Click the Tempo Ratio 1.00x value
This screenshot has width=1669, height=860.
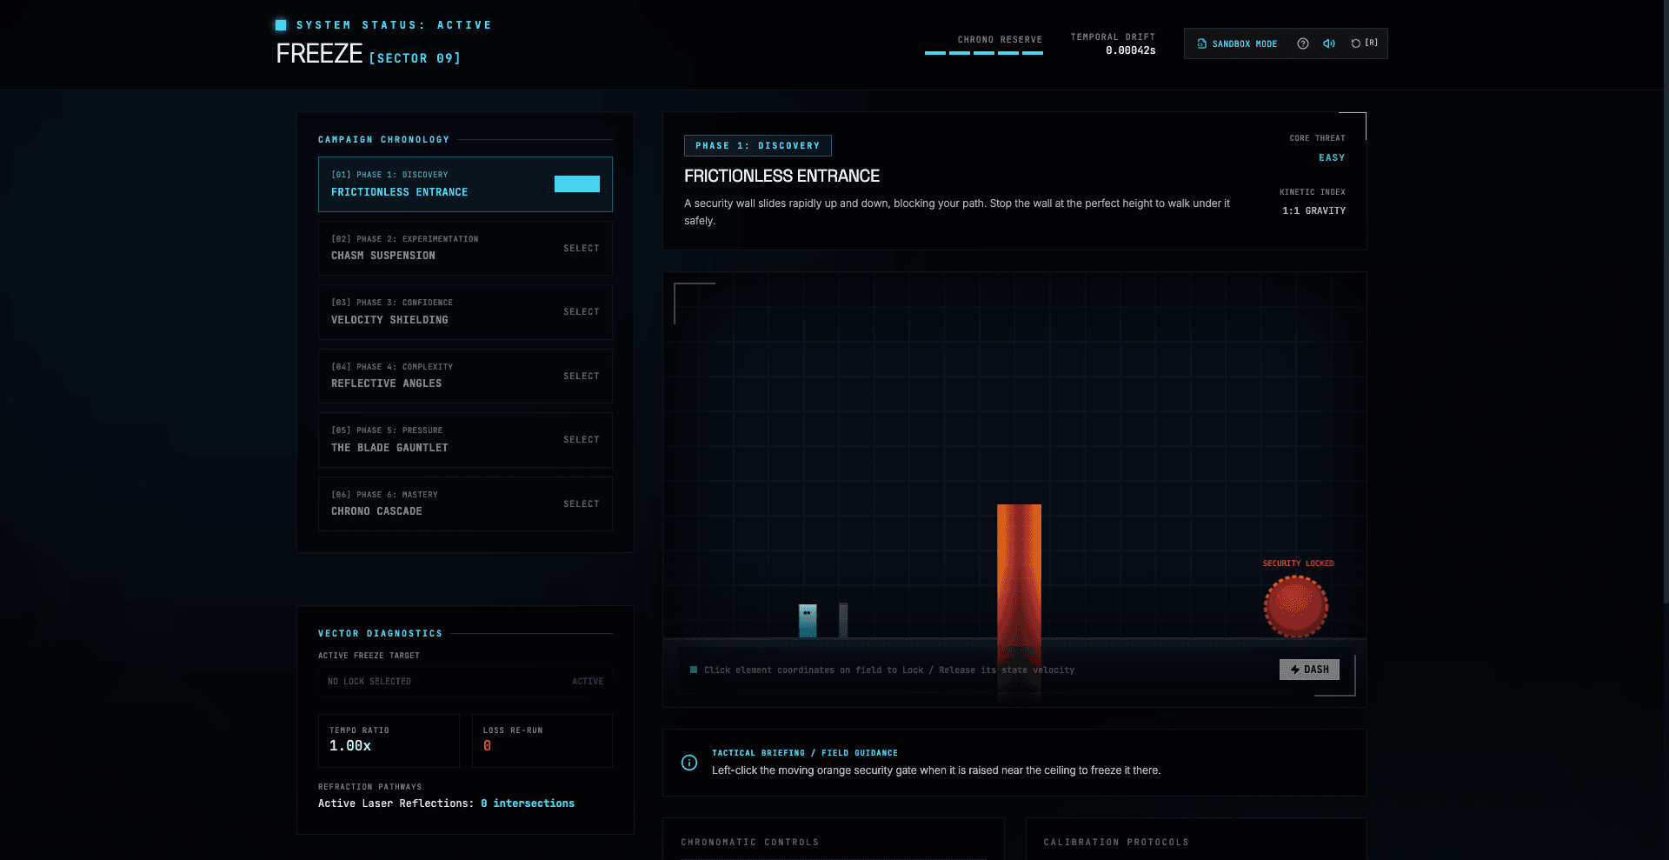point(350,746)
